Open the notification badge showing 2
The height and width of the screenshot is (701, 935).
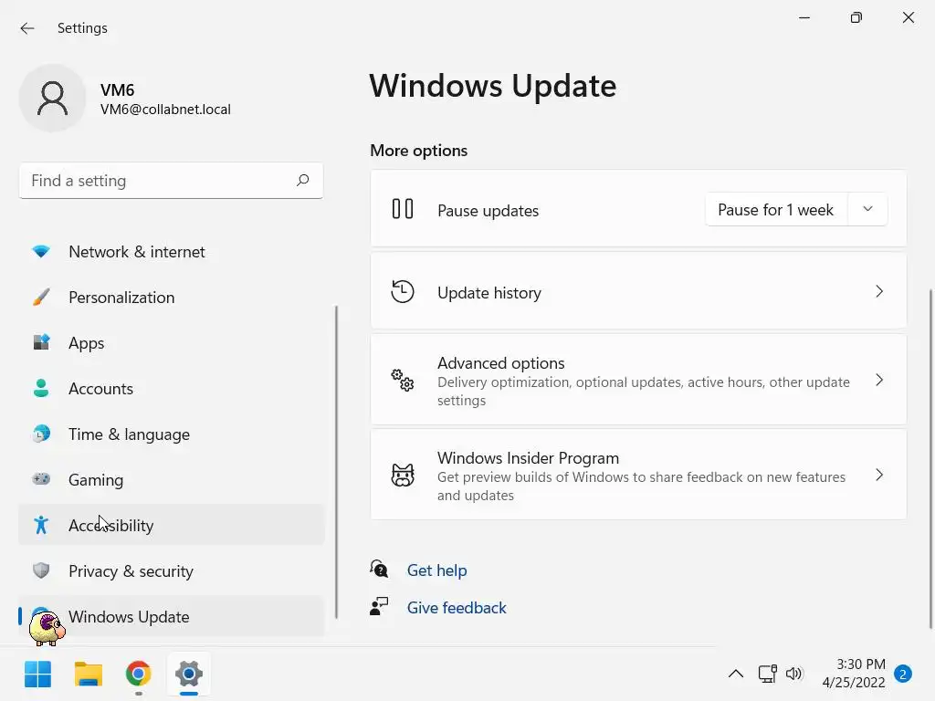pos(903,675)
